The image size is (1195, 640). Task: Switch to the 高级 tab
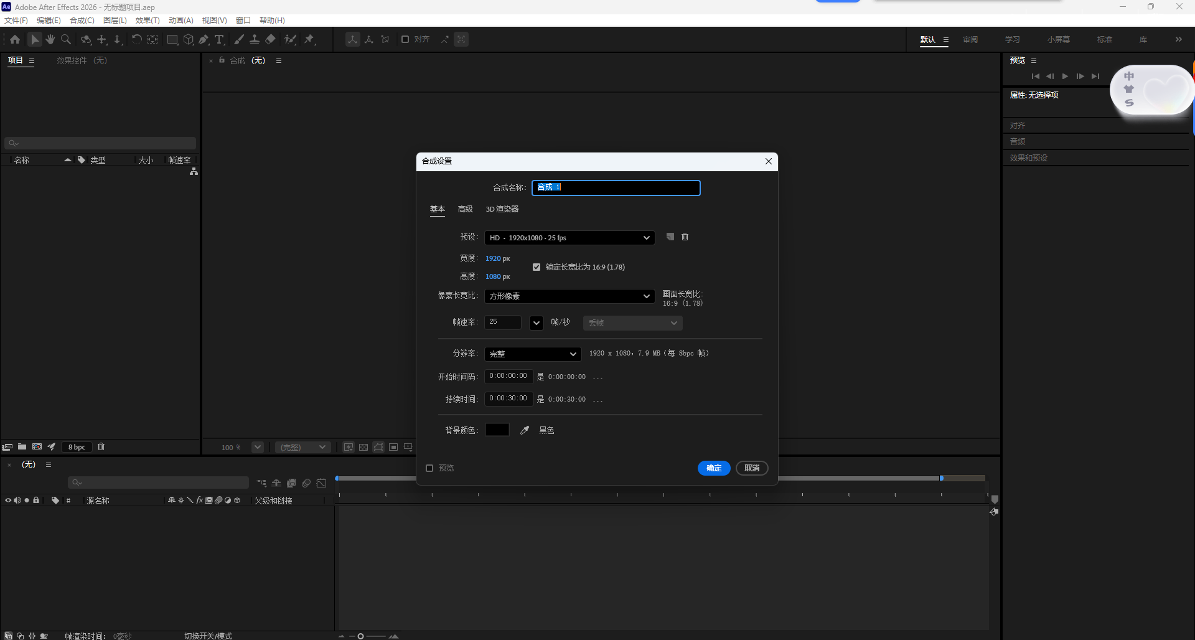465,209
